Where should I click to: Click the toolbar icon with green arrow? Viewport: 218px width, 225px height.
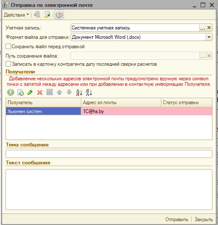coord(47,15)
